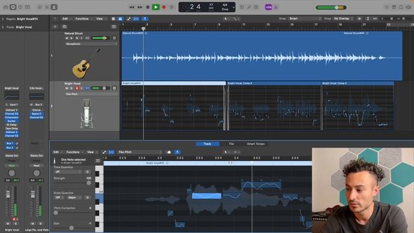
Task: Click the Automation show/hide icon in tracks toolbar
Action: 129,19
